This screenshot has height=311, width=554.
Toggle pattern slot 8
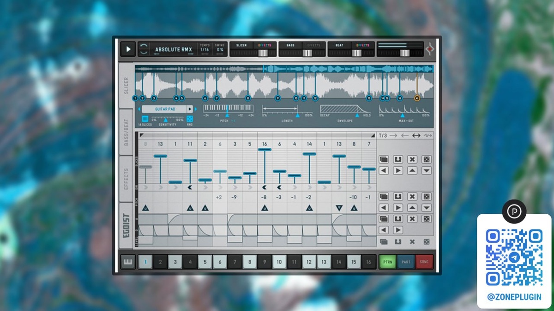(249, 262)
